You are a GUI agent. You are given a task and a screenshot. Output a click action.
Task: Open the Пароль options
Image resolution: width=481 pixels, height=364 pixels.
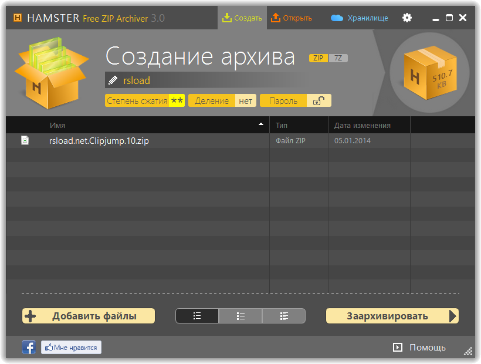pos(283,100)
